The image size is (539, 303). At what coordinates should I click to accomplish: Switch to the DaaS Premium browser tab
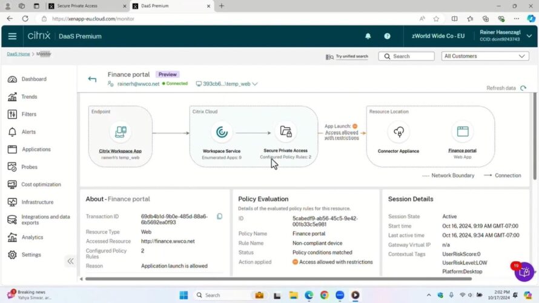point(171,6)
